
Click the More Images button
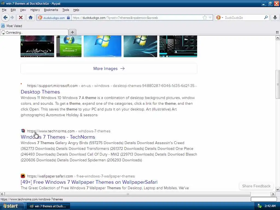109,69
